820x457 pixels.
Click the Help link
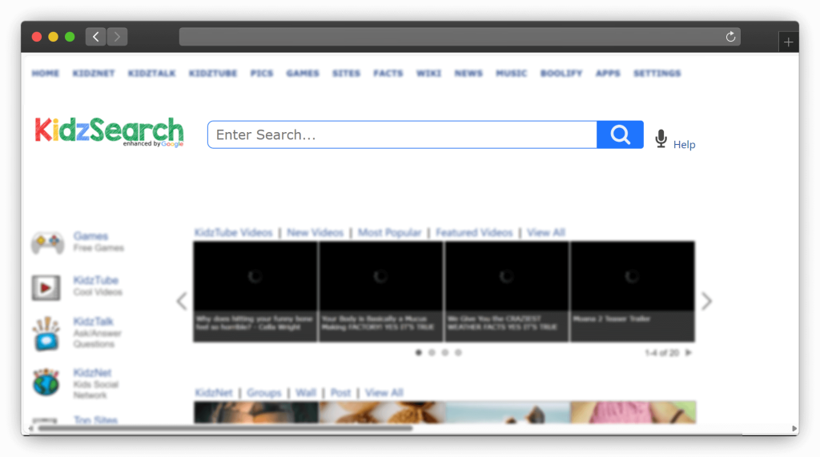click(x=684, y=145)
